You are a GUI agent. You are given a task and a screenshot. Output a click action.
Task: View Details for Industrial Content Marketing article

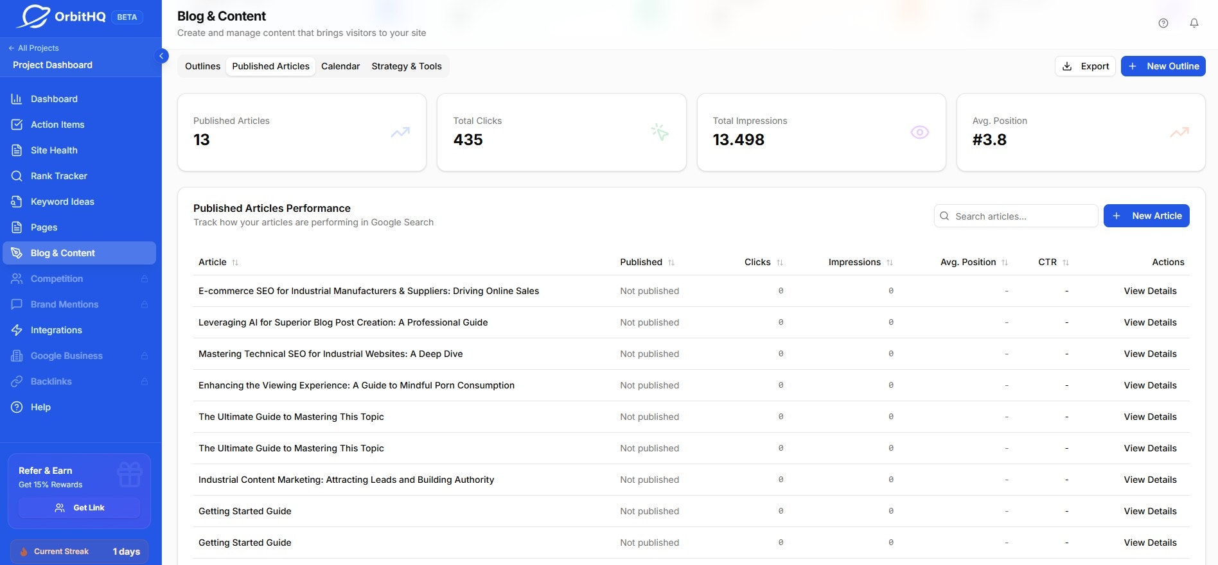(1150, 480)
